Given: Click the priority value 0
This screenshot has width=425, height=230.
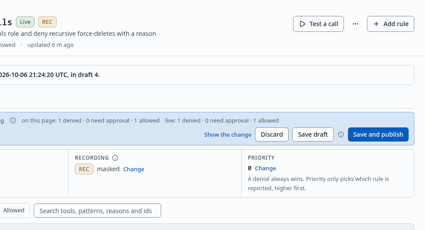Looking at the screenshot, I should [x=250, y=168].
